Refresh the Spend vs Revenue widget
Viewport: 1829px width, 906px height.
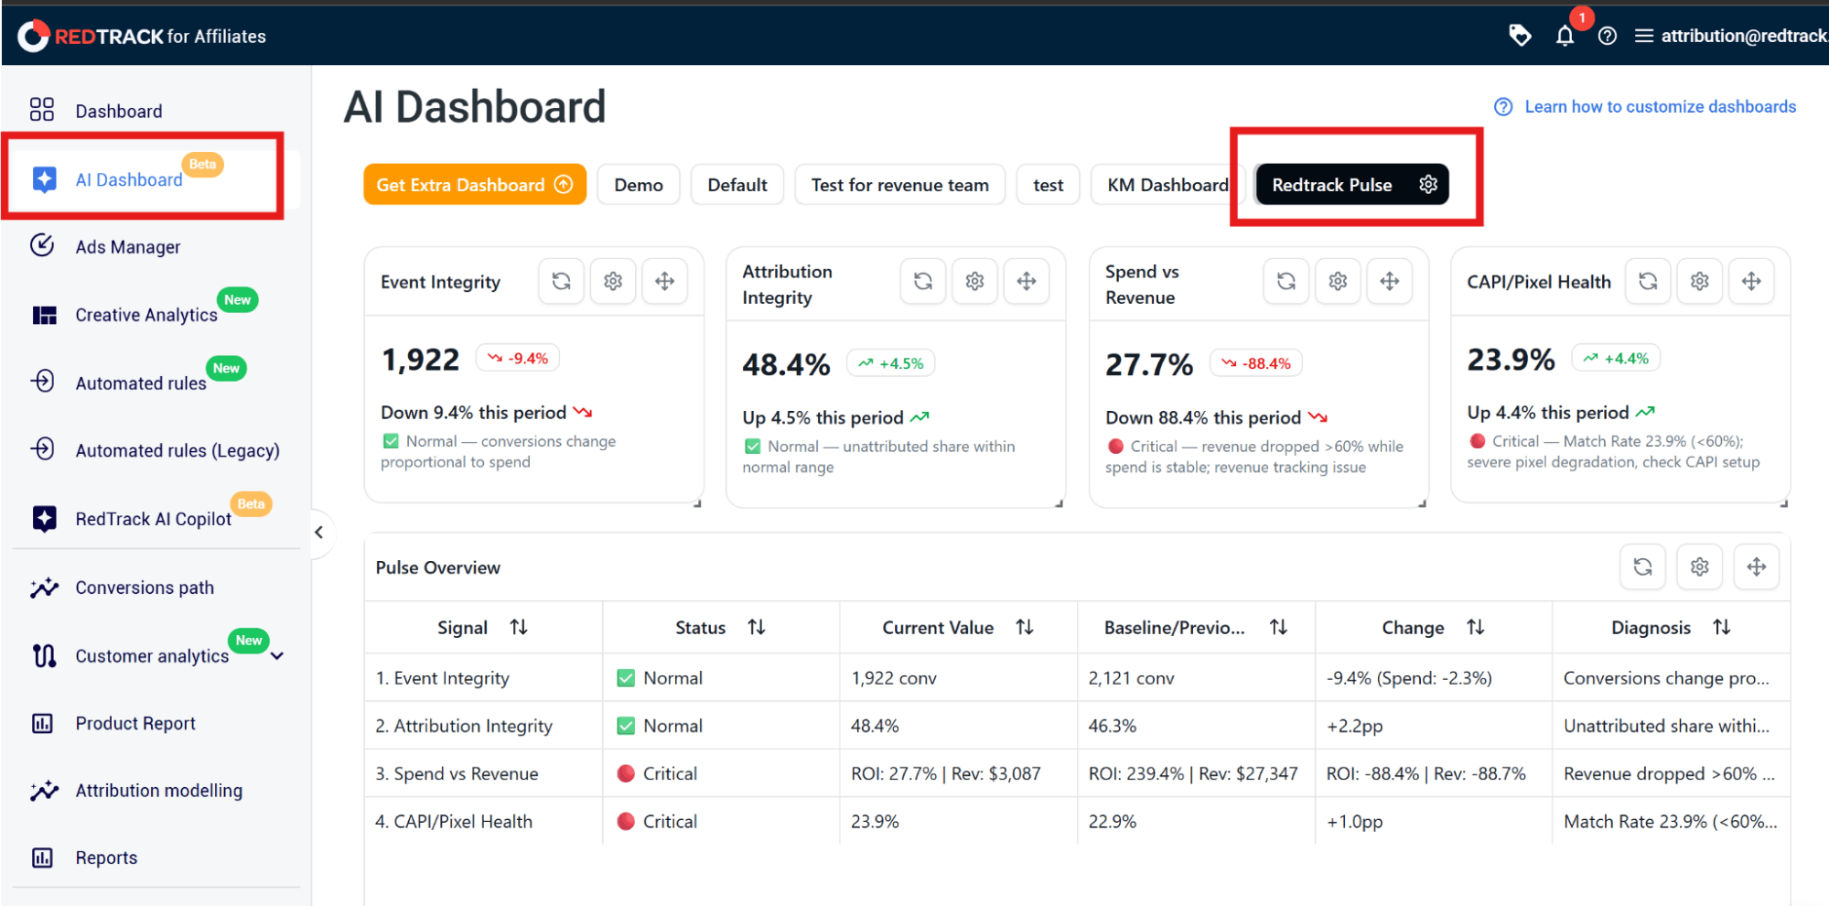click(1286, 281)
